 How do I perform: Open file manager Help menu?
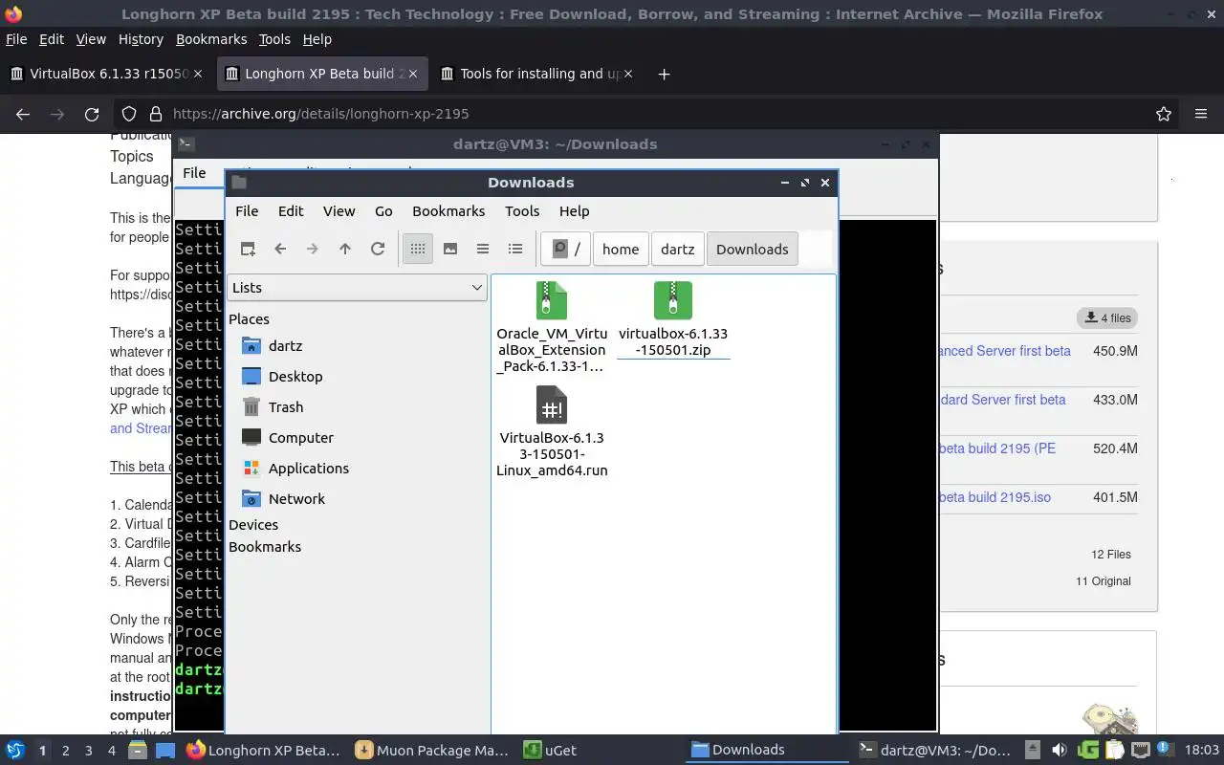pos(574,211)
